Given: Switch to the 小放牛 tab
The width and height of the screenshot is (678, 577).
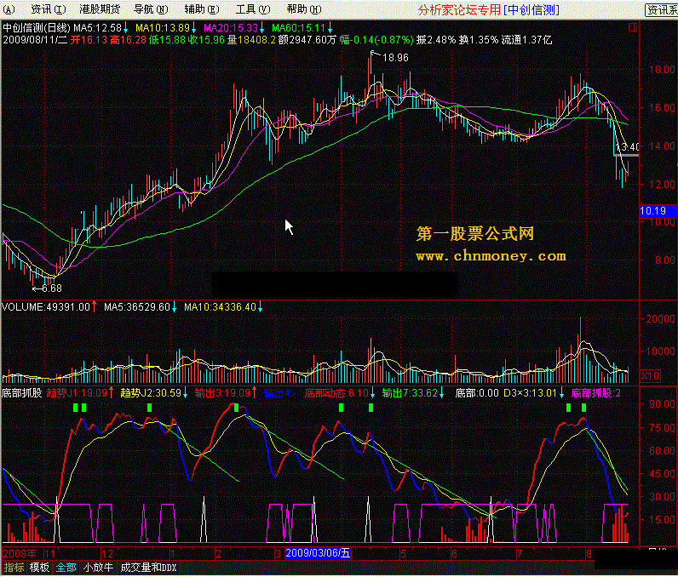Looking at the screenshot, I should click(x=98, y=567).
